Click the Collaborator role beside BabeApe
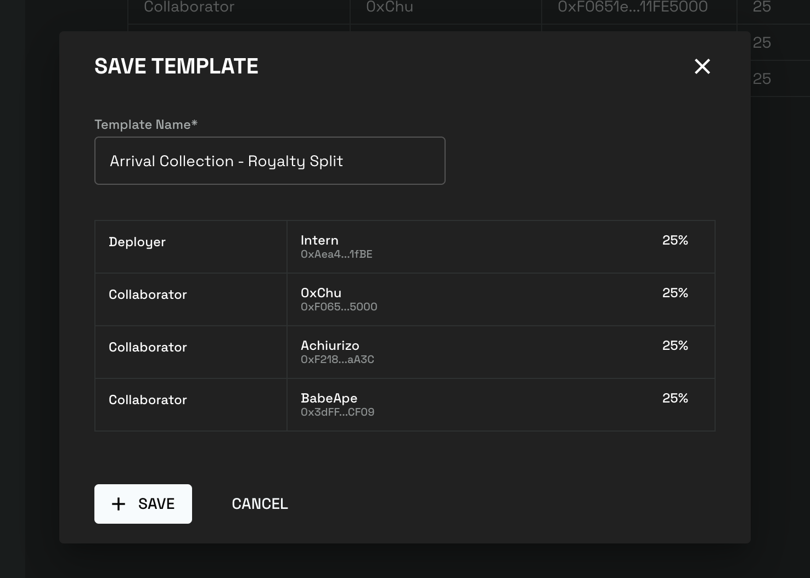The height and width of the screenshot is (578, 810). [148, 400]
